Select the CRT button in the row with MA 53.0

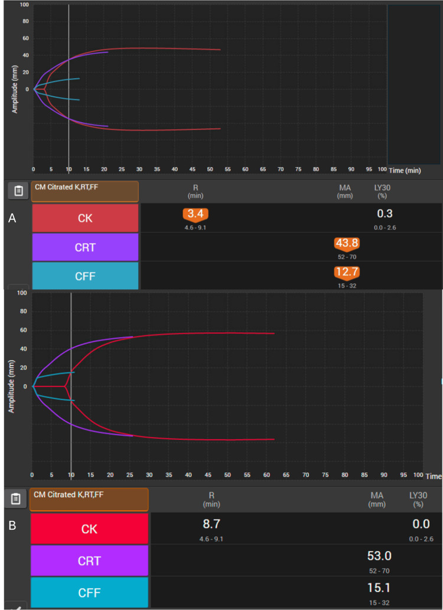click(x=89, y=560)
